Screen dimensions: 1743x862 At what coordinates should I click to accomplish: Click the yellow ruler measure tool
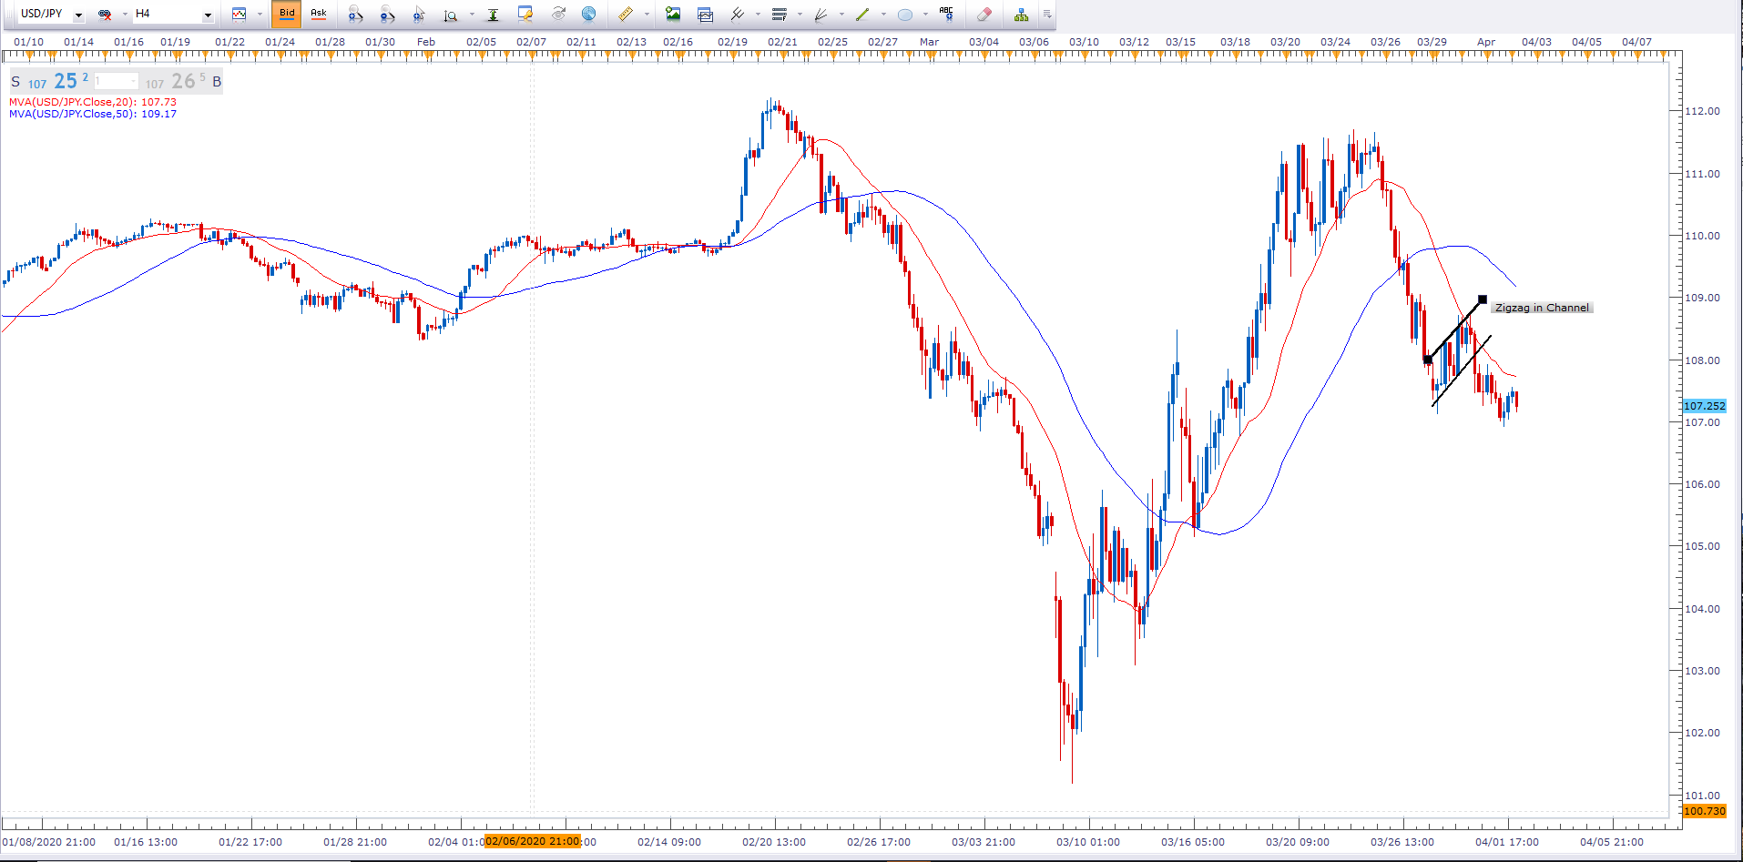(x=626, y=14)
